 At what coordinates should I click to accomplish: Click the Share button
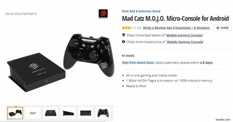(223, 28)
